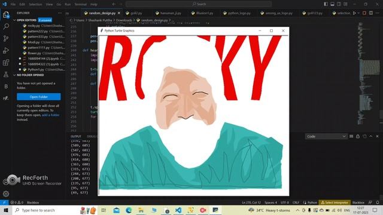383x215 pixels.
Task: Switch to the python_logo.py tab
Action: click(x=237, y=13)
